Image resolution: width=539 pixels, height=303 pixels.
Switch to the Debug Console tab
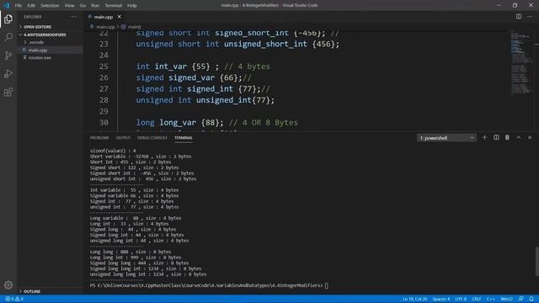(152, 138)
